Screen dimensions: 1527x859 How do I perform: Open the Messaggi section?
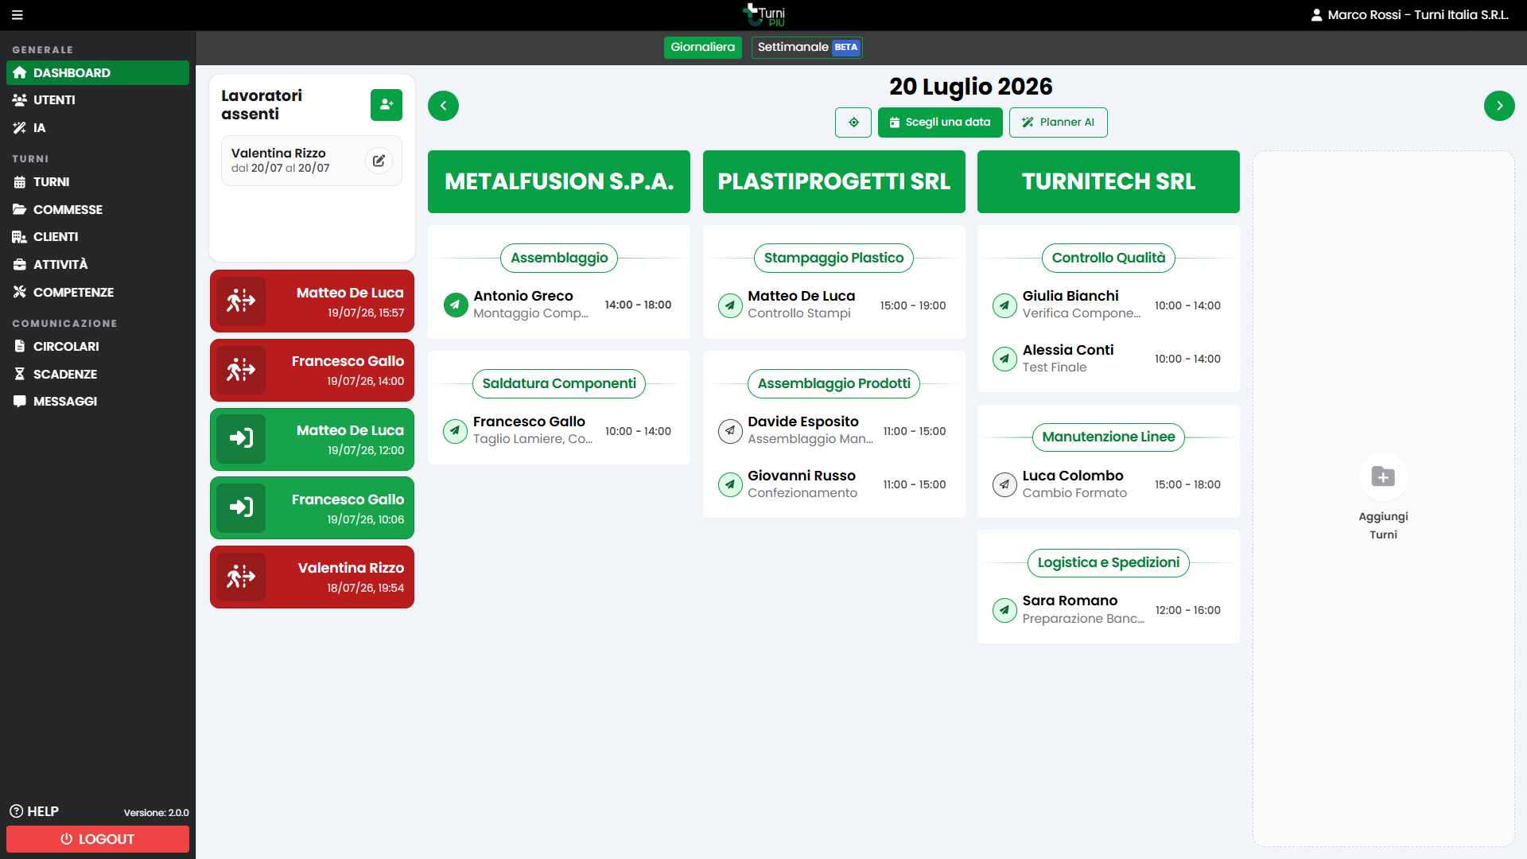coord(98,402)
